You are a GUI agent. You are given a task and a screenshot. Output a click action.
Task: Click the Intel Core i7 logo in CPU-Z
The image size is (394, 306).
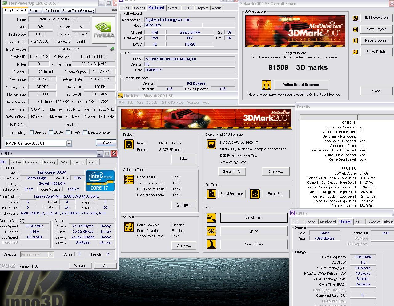click(100, 181)
